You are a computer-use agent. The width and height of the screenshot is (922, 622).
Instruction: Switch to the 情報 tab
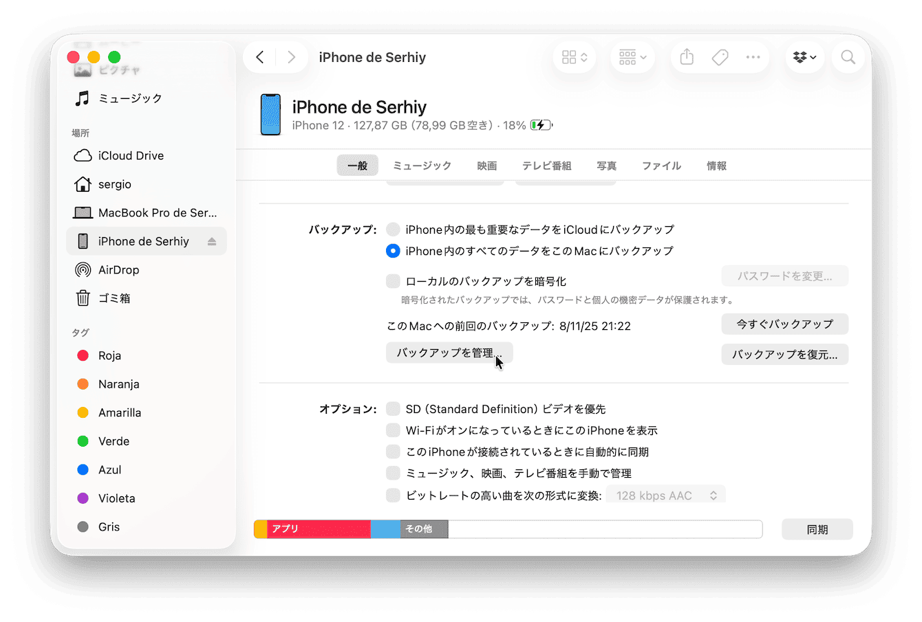tap(716, 166)
